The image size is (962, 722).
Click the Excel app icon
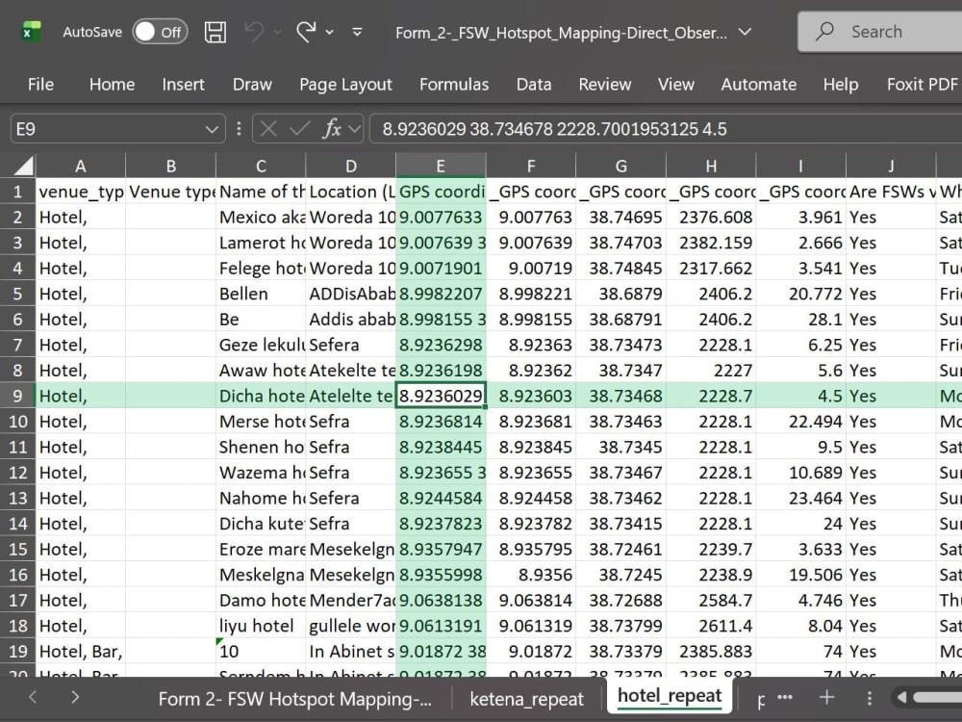30,32
